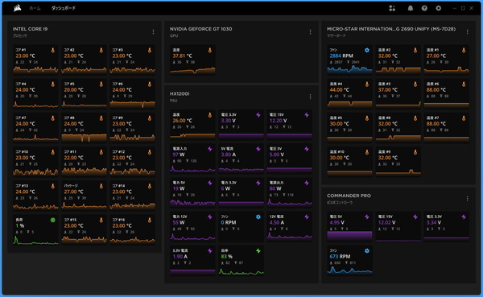483x297 pixels.
Task: Open Commander Pro panel three-dot menu
Action: tap(467, 199)
